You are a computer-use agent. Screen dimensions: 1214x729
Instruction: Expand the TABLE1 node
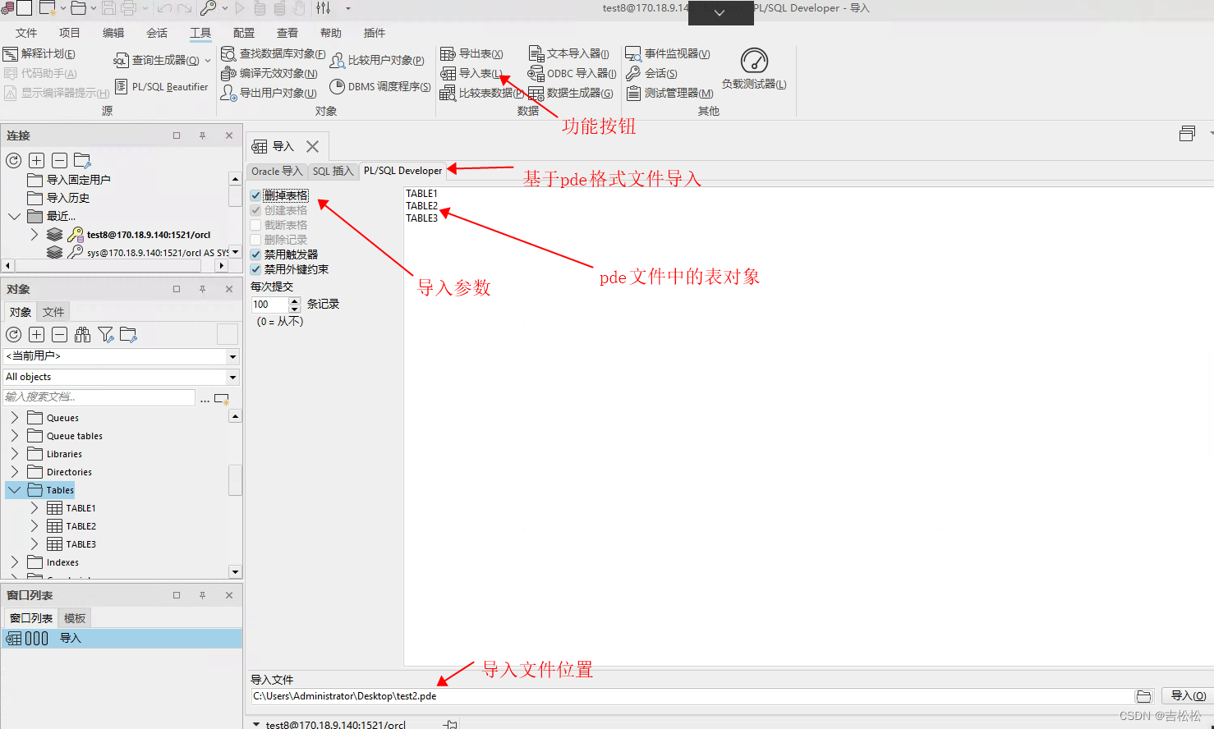(34, 508)
